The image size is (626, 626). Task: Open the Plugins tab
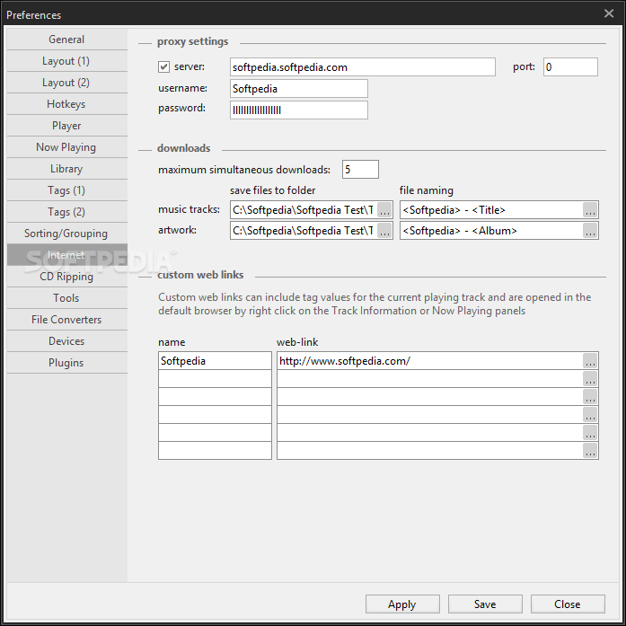click(67, 363)
